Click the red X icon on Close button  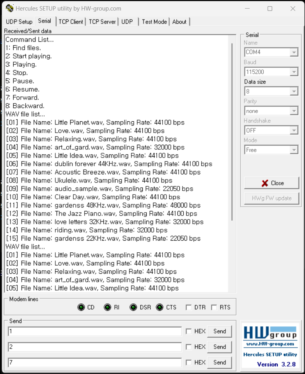pyautogui.click(x=265, y=183)
